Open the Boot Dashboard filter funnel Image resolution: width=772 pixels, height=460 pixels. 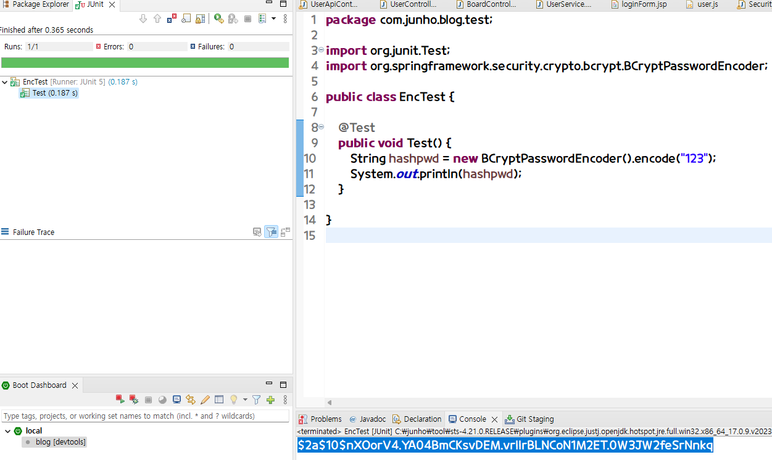pyautogui.click(x=257, y=400)
